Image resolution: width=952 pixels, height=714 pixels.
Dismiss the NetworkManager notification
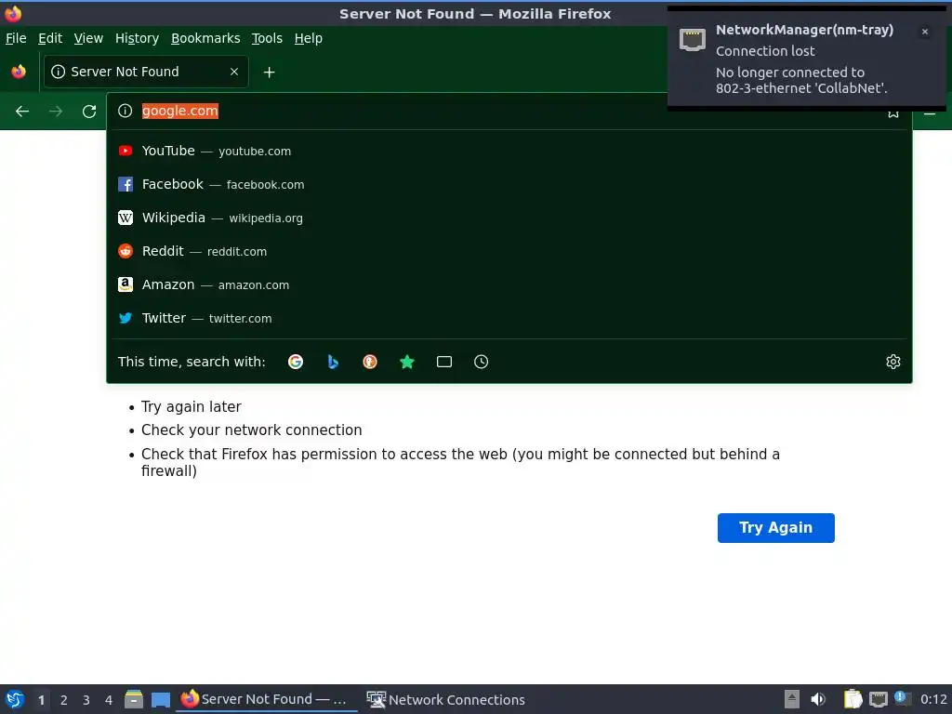click(x=925, y=32)
